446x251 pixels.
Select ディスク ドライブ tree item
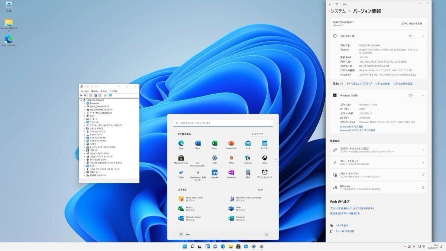96,134
